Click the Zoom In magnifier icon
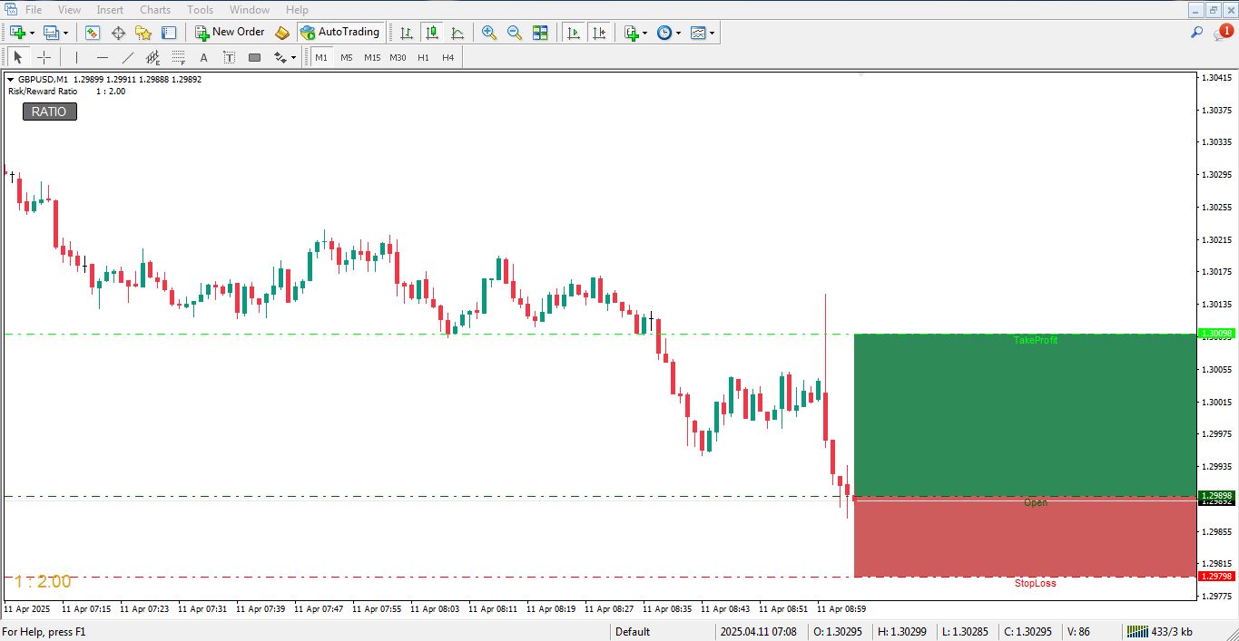The height and width of the screenshot is (641, 1239). (489, 33)
